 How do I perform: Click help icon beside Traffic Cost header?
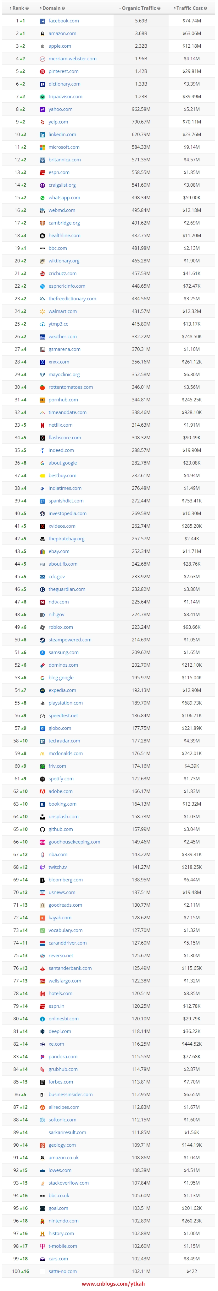[x=205, y=8]
